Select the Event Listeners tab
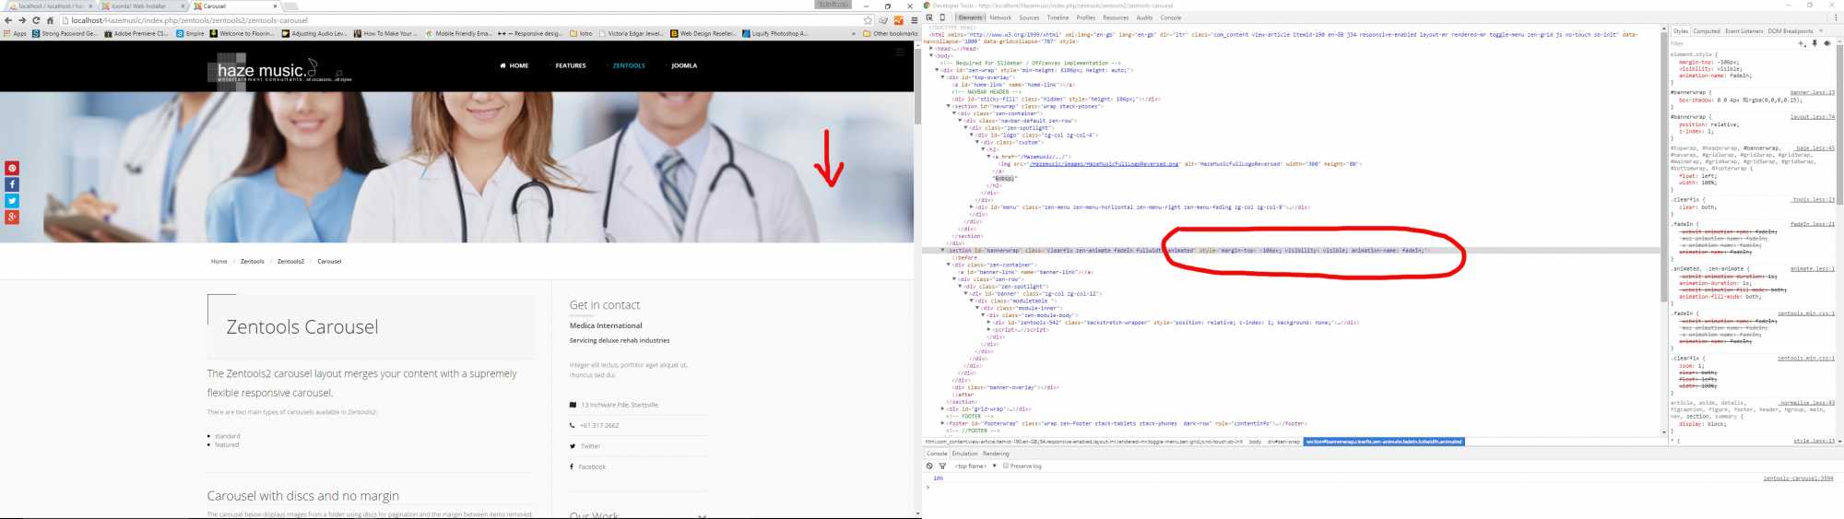 tap(1744, 31)
